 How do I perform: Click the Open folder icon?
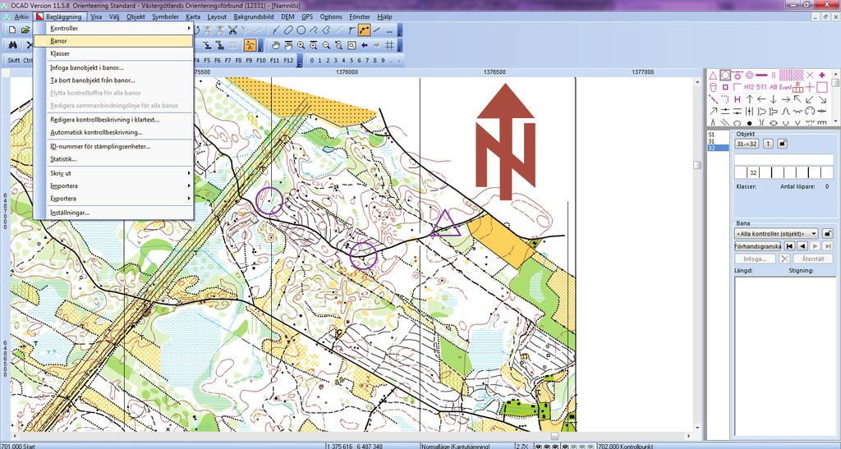(x=25, y=30)
